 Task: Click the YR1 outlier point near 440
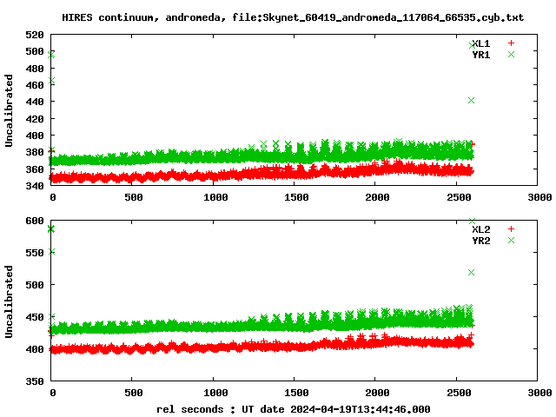pyautogui.click(x=471, y=101)
